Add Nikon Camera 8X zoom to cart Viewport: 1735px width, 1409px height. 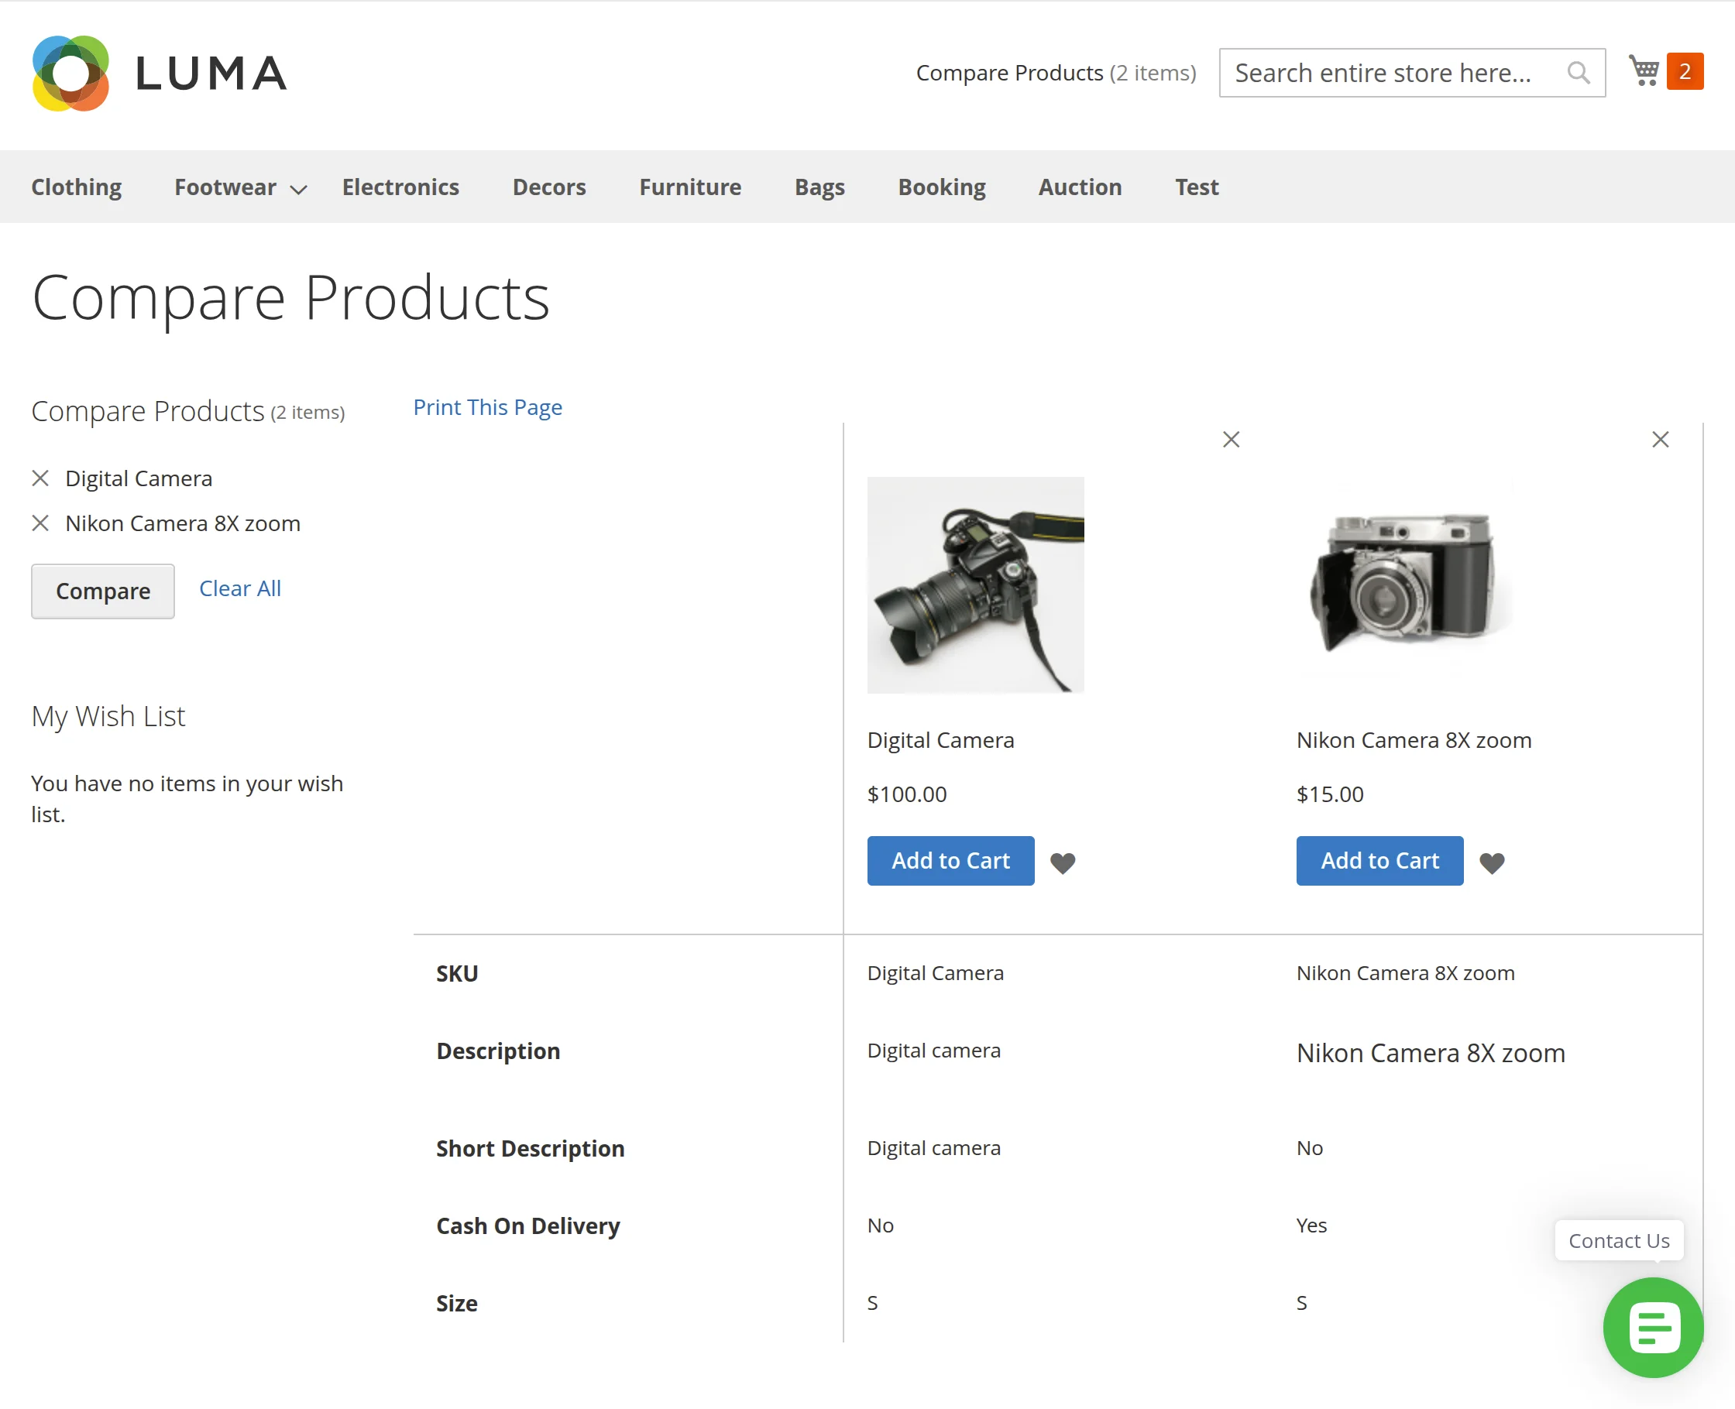(x=1379, y=860)
